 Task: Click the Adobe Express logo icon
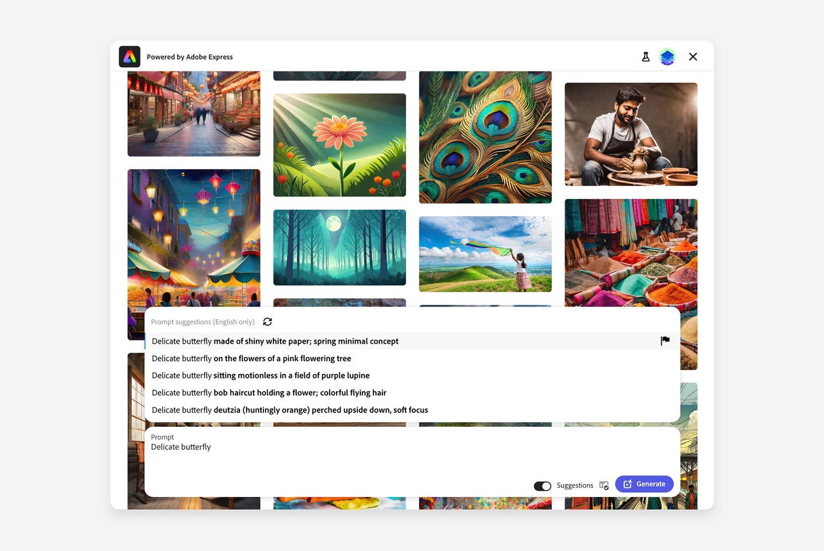click(x=129, y=57)
